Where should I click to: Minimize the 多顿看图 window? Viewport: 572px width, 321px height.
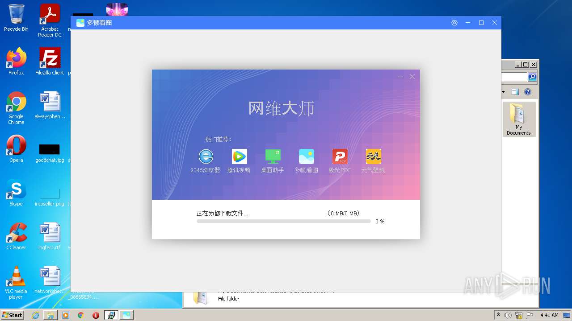468,23
